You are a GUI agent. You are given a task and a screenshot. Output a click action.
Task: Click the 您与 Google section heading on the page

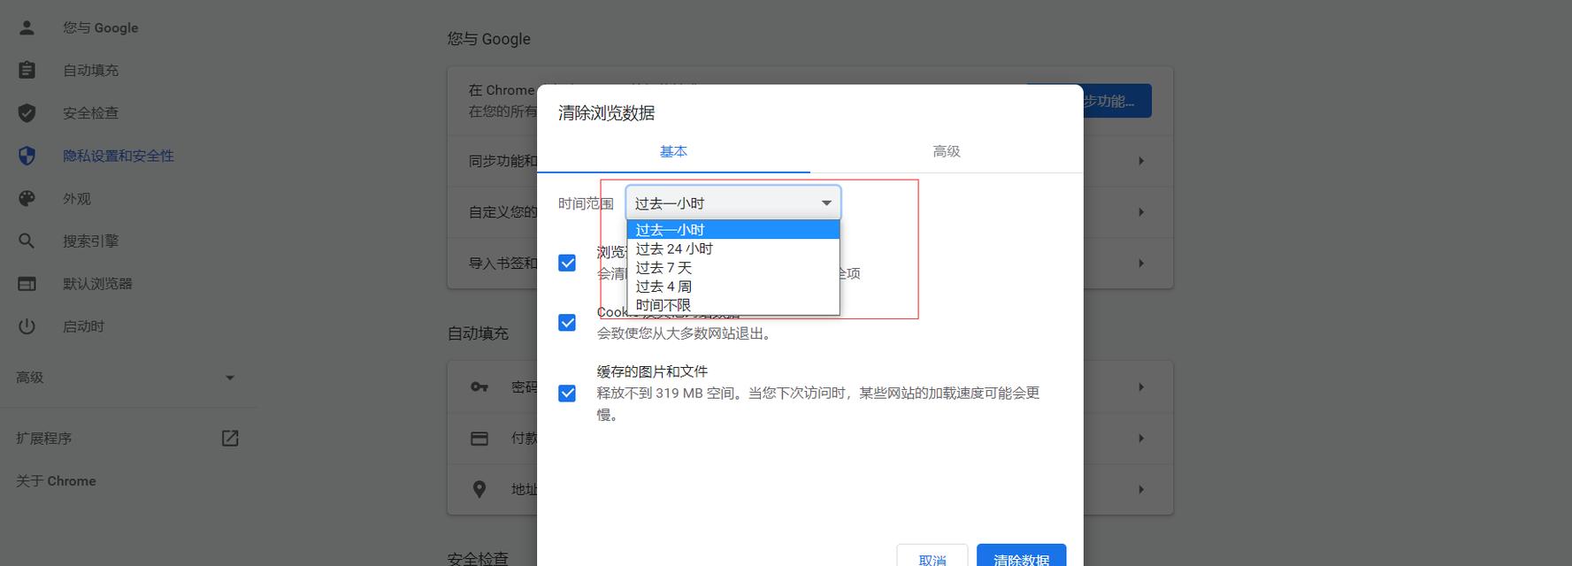coord(489,39)
